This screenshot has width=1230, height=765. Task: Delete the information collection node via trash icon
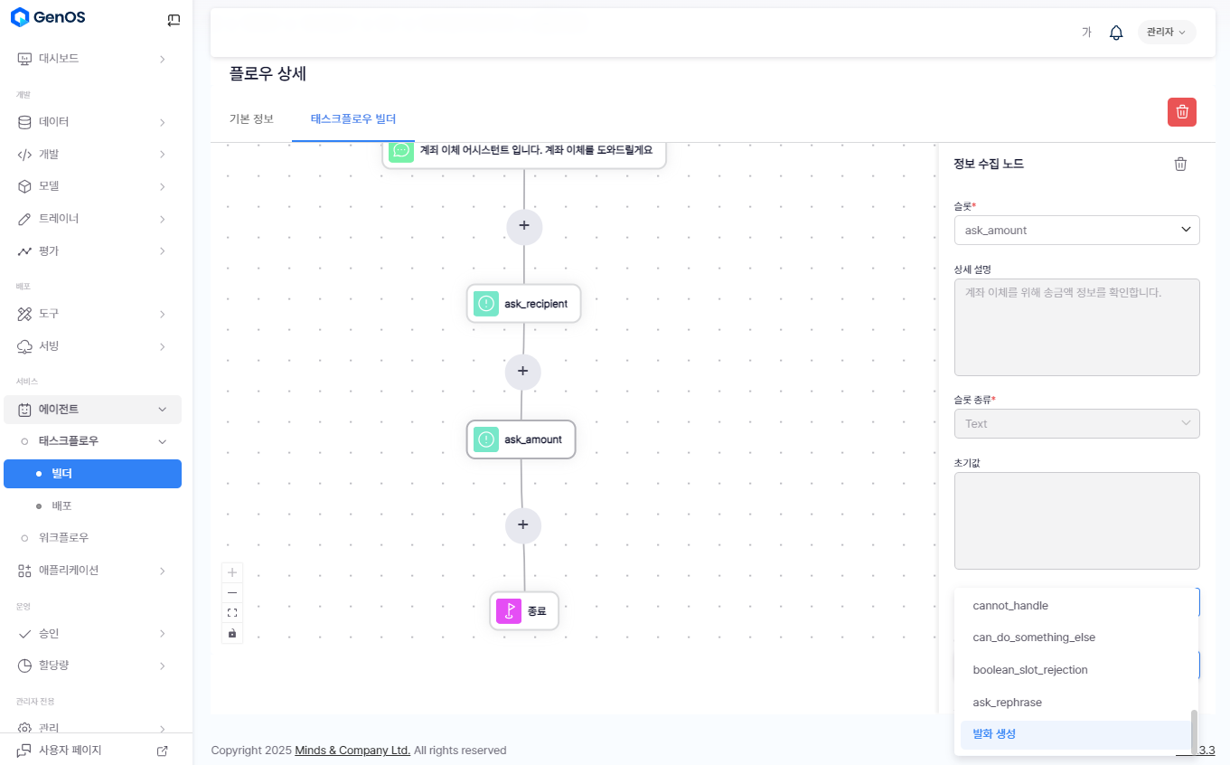coord(1180,164)
